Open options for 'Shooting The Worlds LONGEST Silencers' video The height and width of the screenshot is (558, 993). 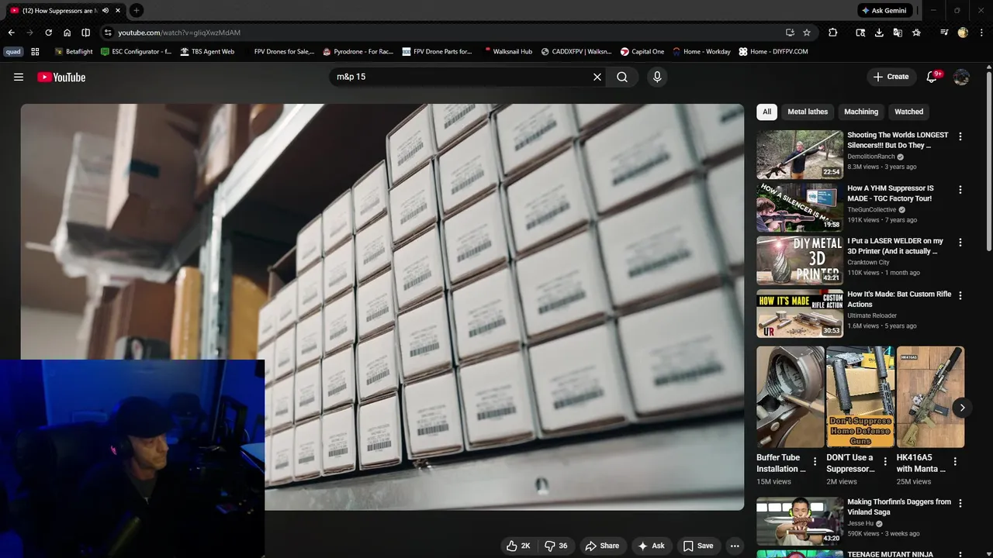pyautogui.click(x=960, y=136)
